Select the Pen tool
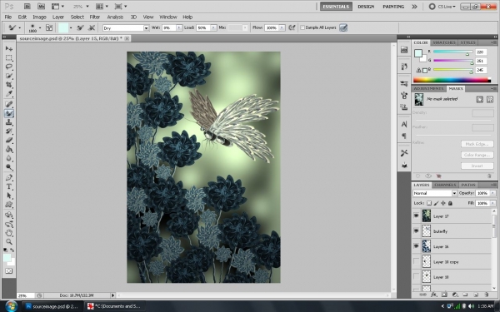The height and width of the screenshot is (312, 500). [9, 178]
